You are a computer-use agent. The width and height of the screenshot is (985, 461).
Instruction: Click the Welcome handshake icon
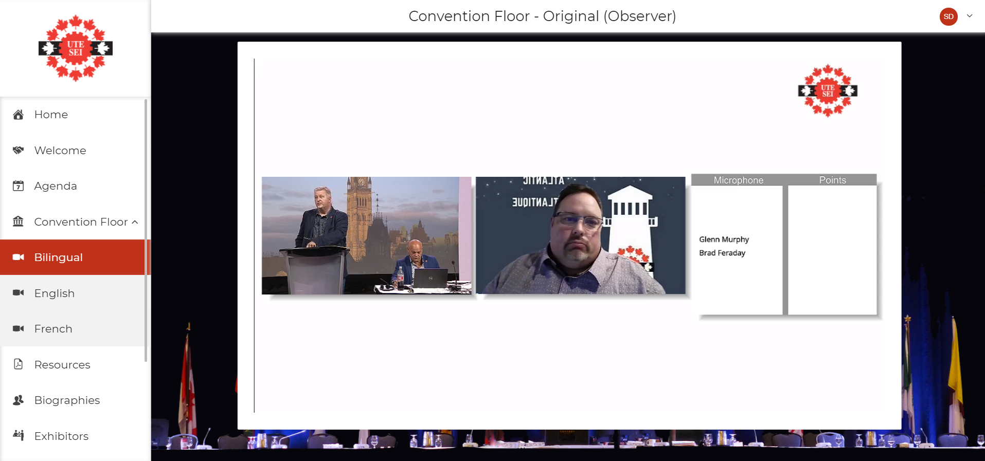tap(19, 150)
